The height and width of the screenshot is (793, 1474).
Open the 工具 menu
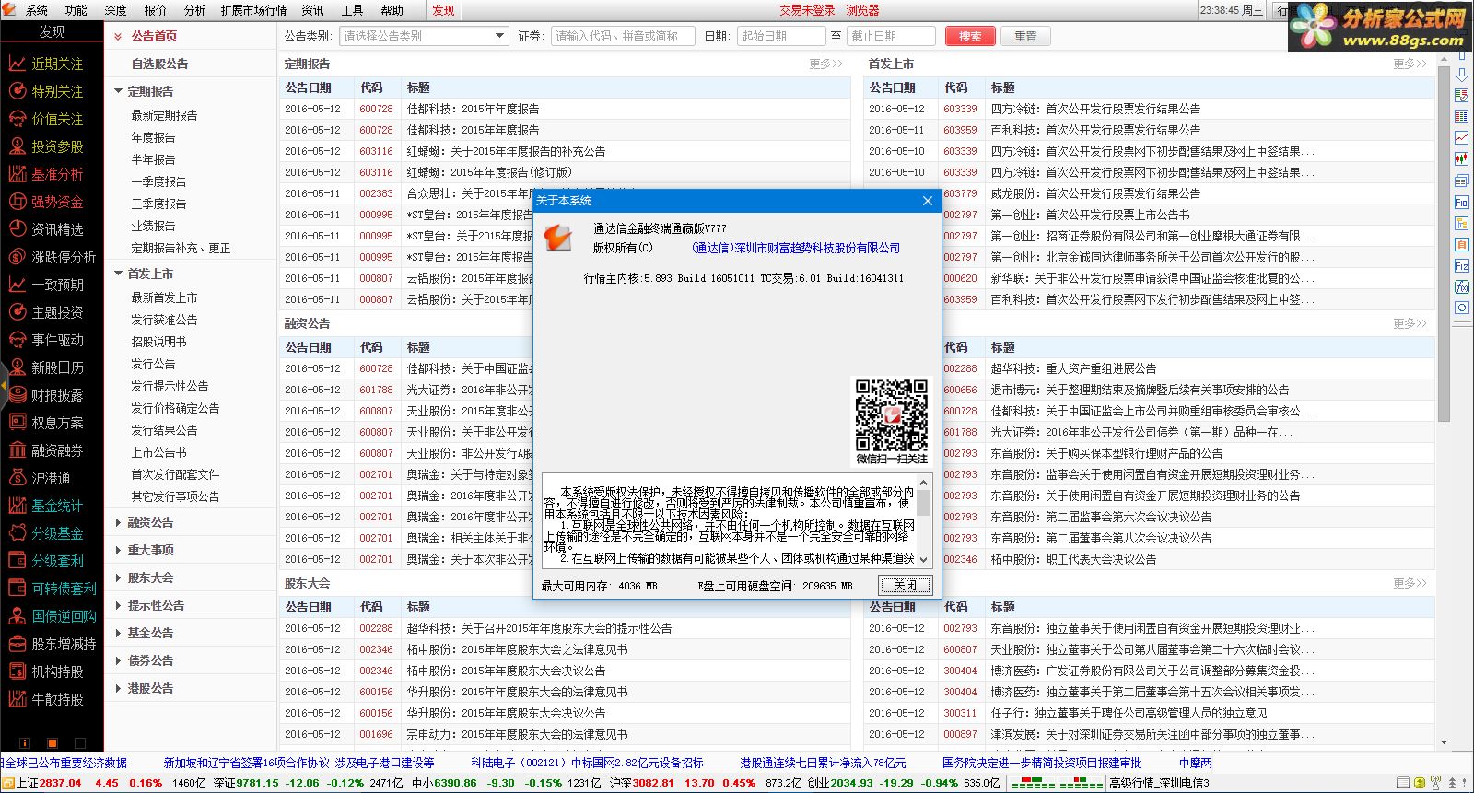352,10
